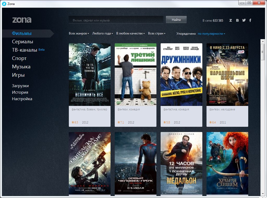This screenshot has height=198, width=267.
Task: Expand the 'Всех жанров' genre filter
Action: click(x=79, y=34)
